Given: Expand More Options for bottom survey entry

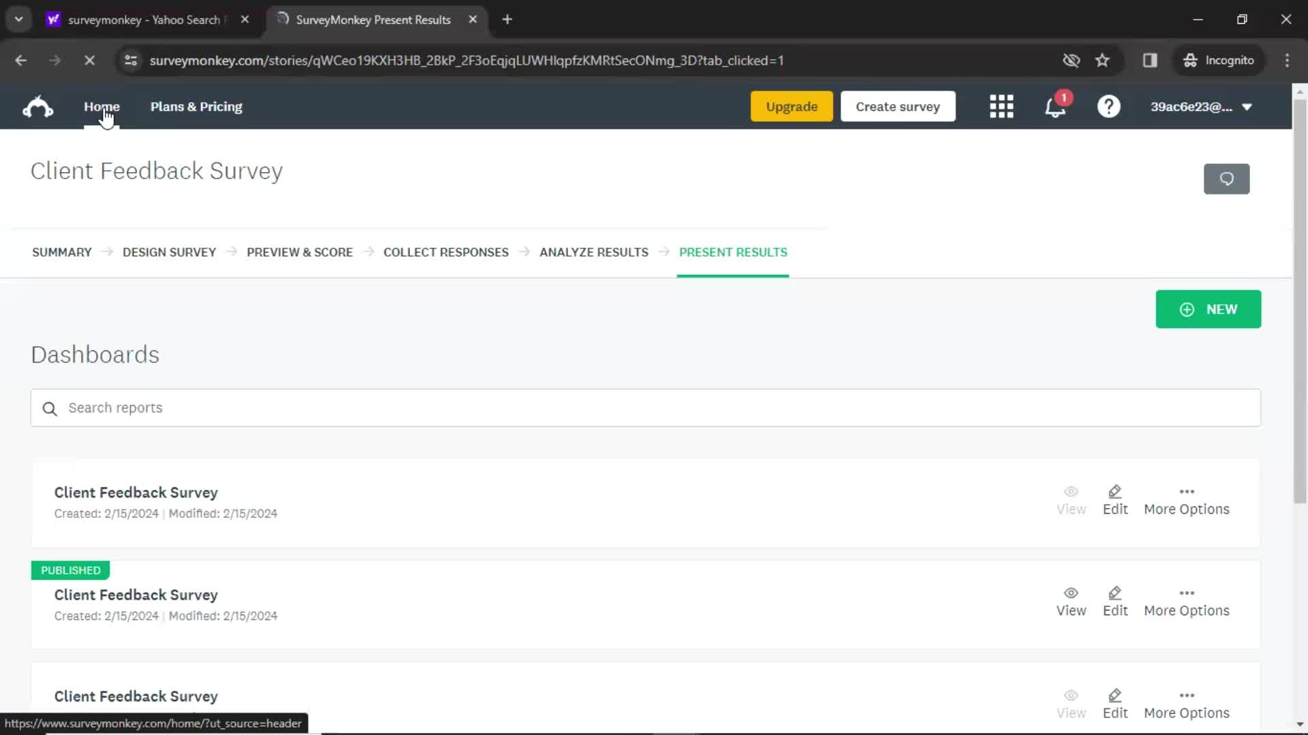Looking at the screenshot, I should pos(1186,696).
